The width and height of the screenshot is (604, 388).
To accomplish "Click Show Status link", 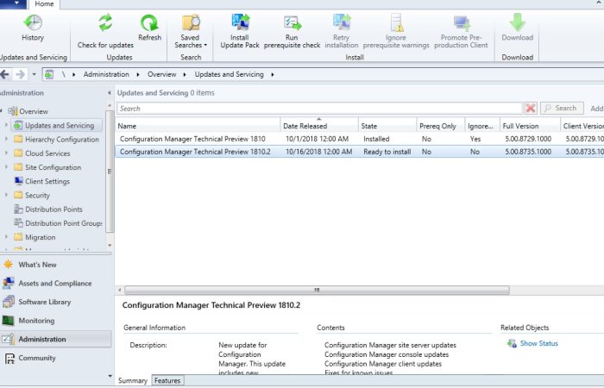I will [538, 343].
